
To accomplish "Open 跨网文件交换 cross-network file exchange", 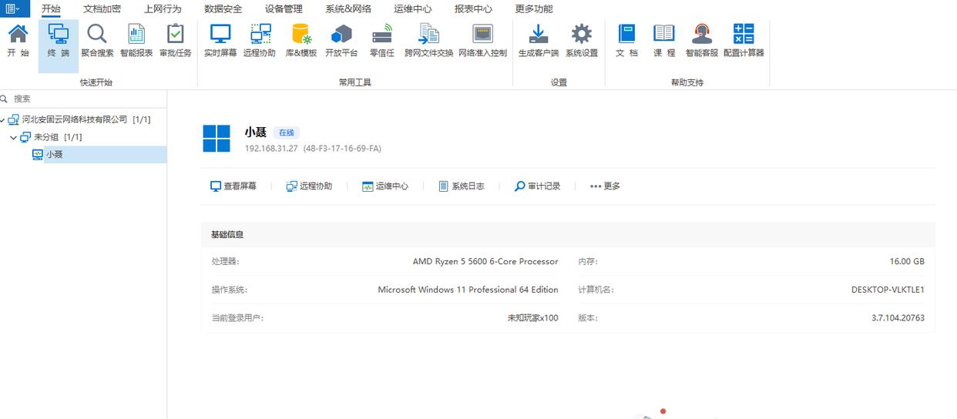I will (x=428, y=40).
